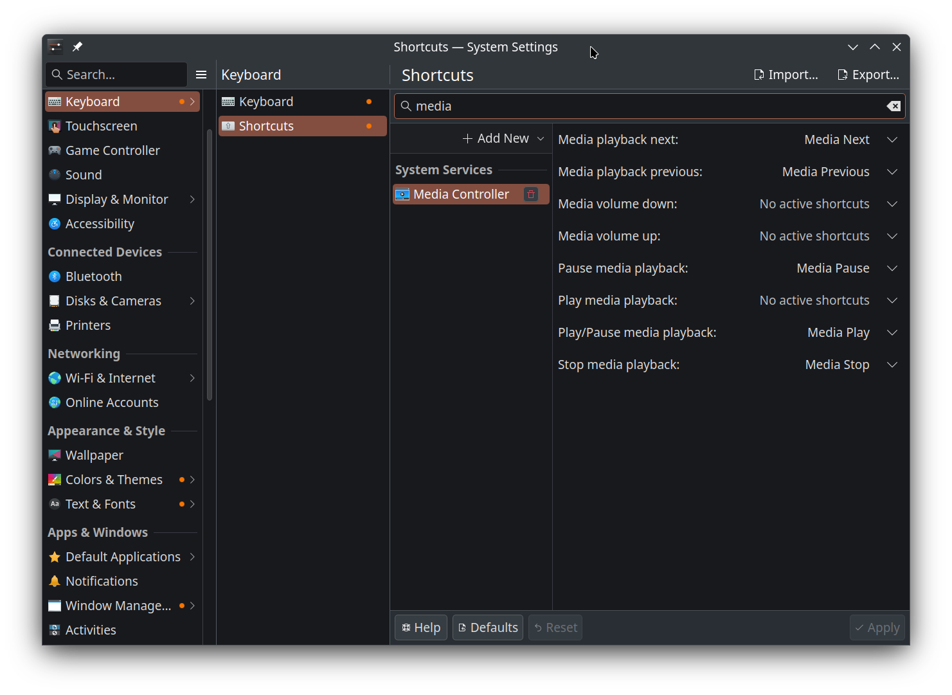Clear the media search text

point(894,106)
